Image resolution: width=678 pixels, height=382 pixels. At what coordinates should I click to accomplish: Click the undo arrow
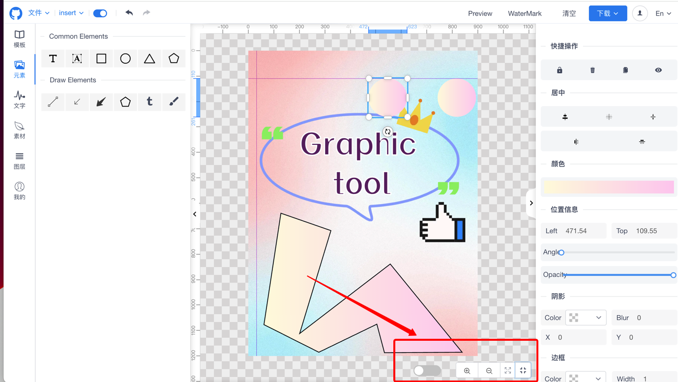pos(129,13)
